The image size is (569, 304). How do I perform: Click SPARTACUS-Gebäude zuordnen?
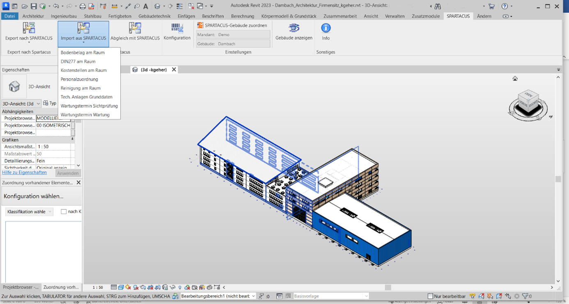click(x=233, y=25)
